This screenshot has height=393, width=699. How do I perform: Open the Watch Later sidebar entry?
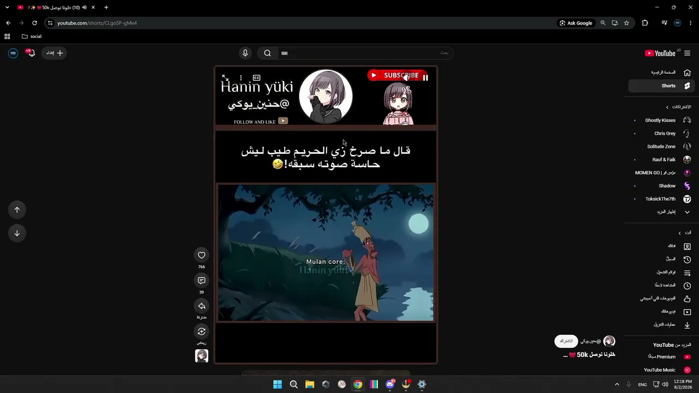pyautogui.click(x=660, y=285)
